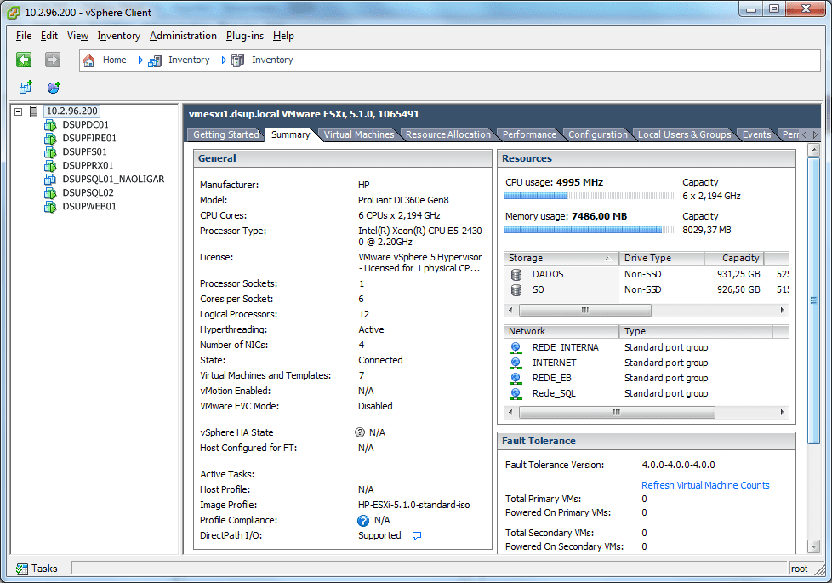Viewport: 832px width, 583px height.
Task: Click the Home icon in the navigation bar
Action: [88, 60]
